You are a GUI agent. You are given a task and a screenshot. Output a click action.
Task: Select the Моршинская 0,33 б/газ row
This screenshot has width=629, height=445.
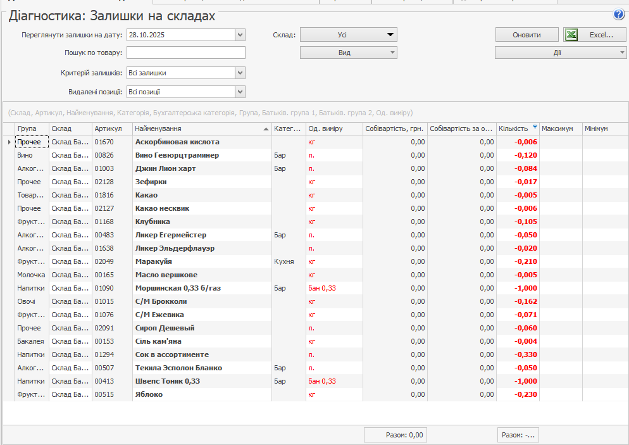[x=178, y=288]
